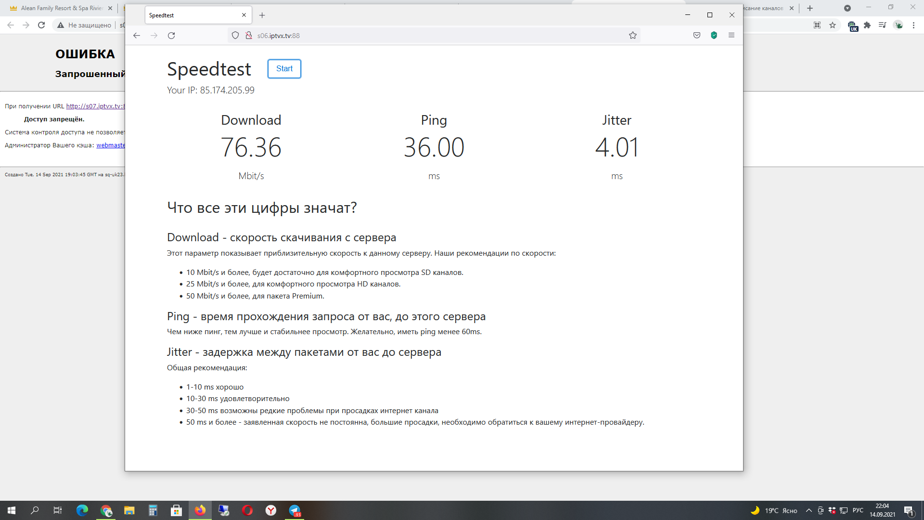The image size is (924, 520).
Task: Click the webmaster email link
Action: [x=111, y=145]
